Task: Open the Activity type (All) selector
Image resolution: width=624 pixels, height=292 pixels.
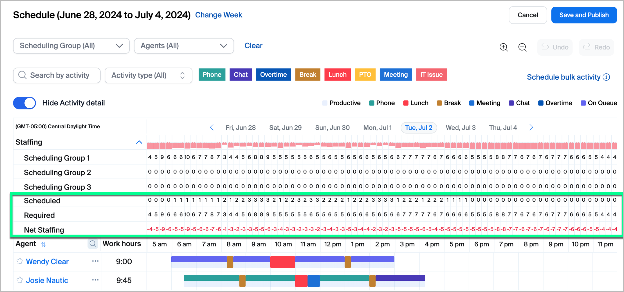Action: [x=148, y=75]
